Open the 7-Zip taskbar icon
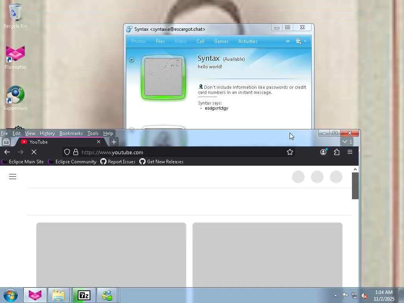Viewport: 404px width, 303px height. [x=84, y=295]
